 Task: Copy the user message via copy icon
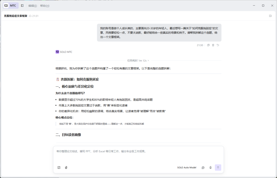pos(208,45)
